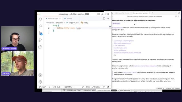Open the Cross the chasm link
The image size is (182, 102).
pos(119,45)
